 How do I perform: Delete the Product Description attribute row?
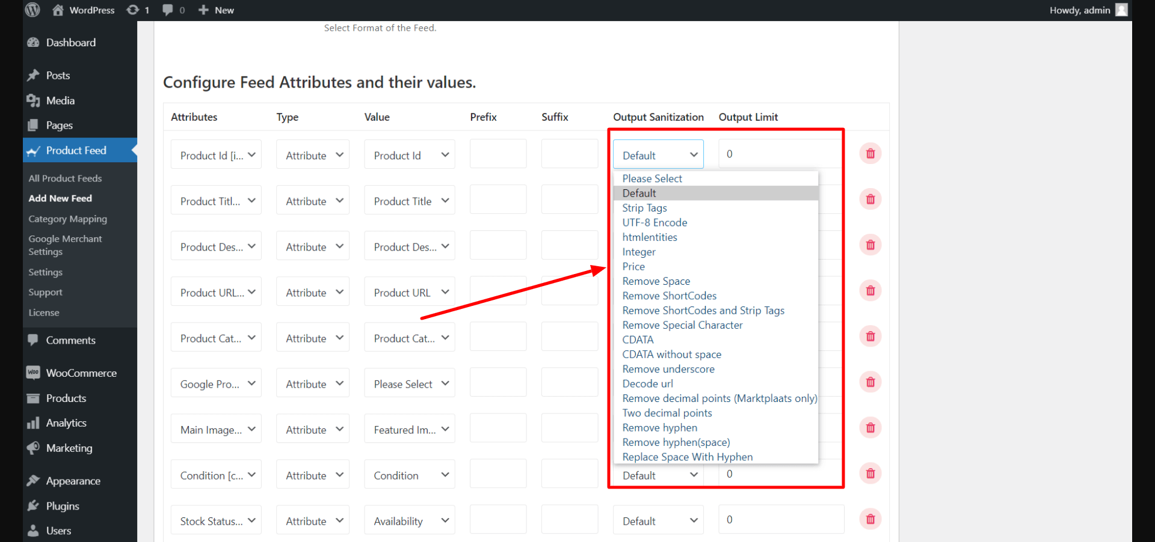(870, 245)
